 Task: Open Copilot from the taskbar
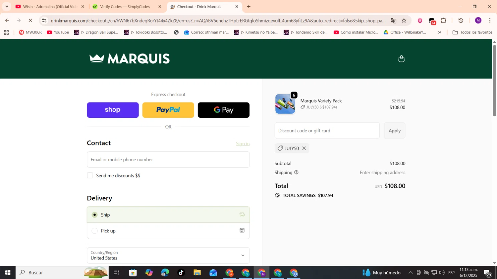pos(149,273)
